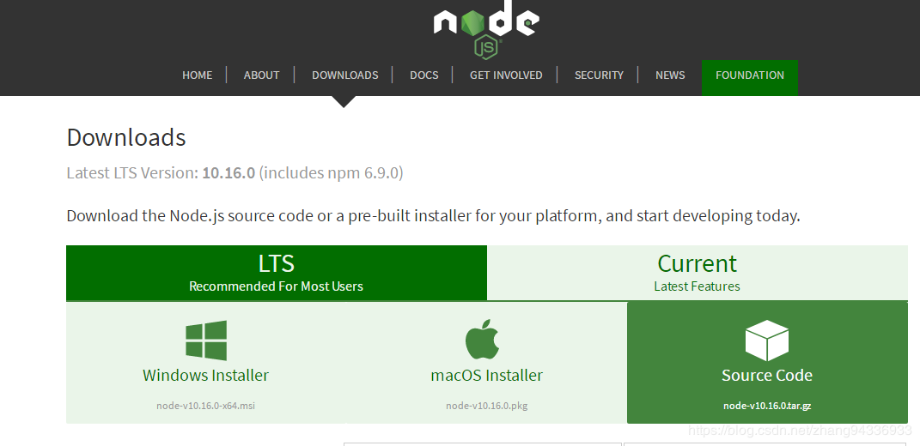Viewport: 920px width, 446px height.
Task: Click node-v10.16.0.pkg file name
Action: click(487, 406)
